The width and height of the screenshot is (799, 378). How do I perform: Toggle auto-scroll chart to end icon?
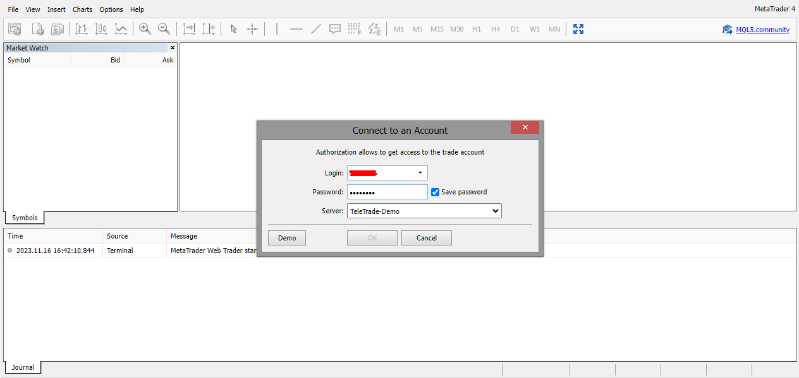click(189, 28)
